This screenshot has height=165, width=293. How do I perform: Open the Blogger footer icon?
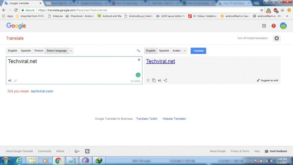(87, 151)
